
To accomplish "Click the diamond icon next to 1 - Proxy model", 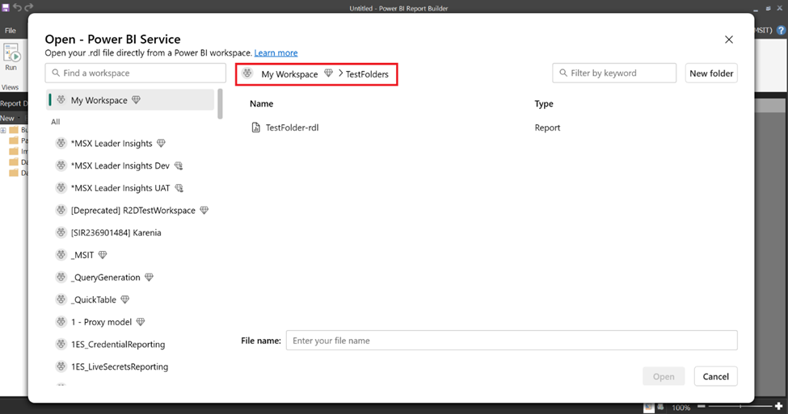I will (140, 322).
